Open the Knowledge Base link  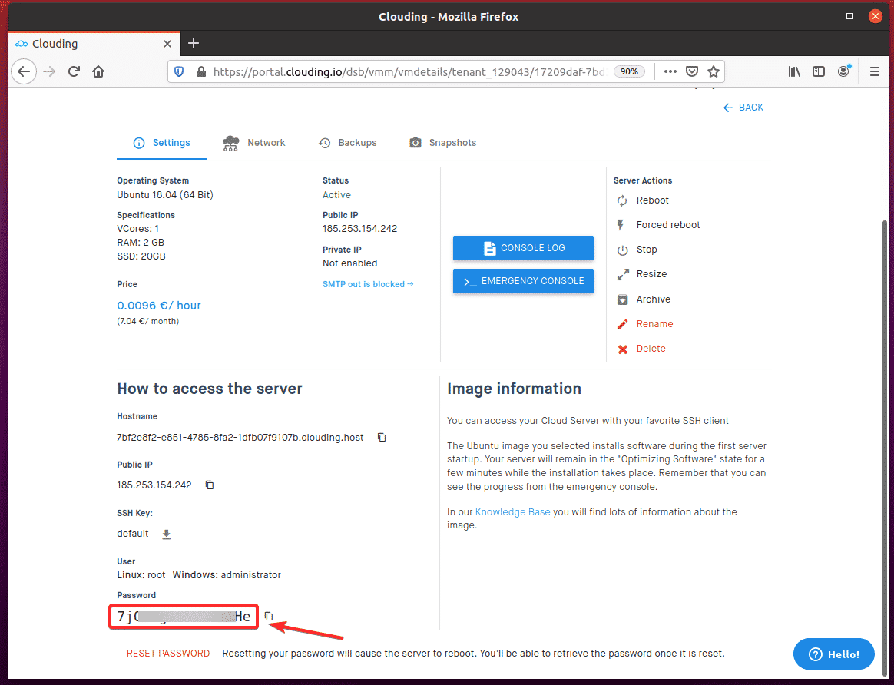[x=512, y=511]
